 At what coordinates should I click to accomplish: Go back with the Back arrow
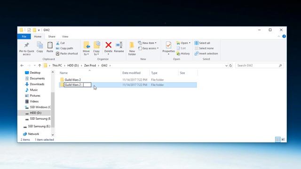coord(22,66)
